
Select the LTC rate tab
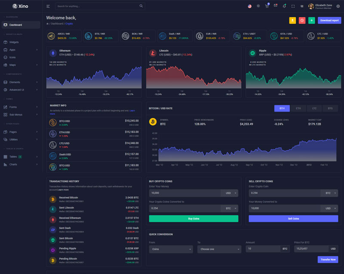314,109
